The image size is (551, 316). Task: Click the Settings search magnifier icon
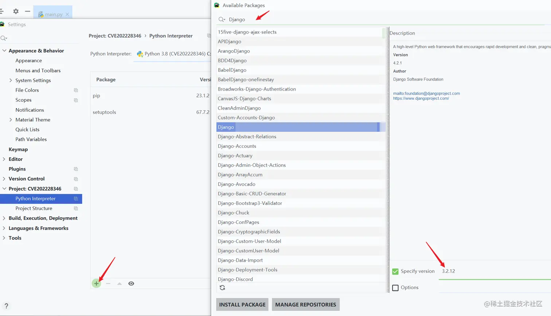coord(4,38)
